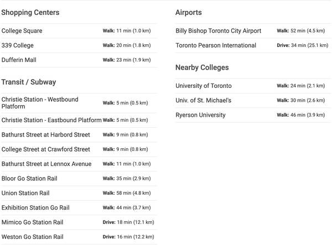332x245 pixels.
Task: Click the University of Toronto entry
Action: 253,86
